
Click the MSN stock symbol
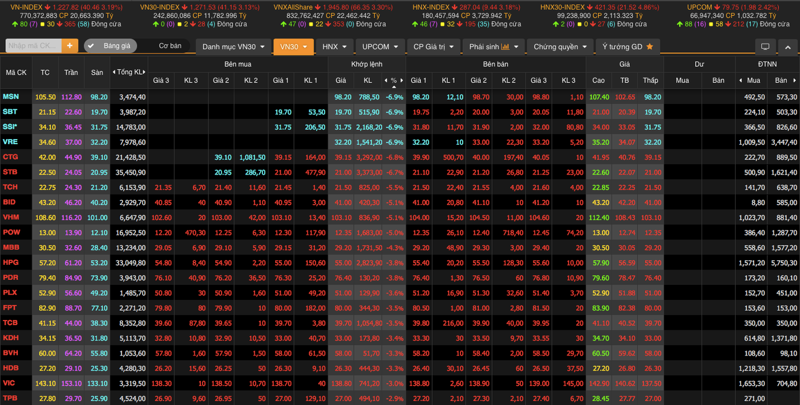coord(11,97)
